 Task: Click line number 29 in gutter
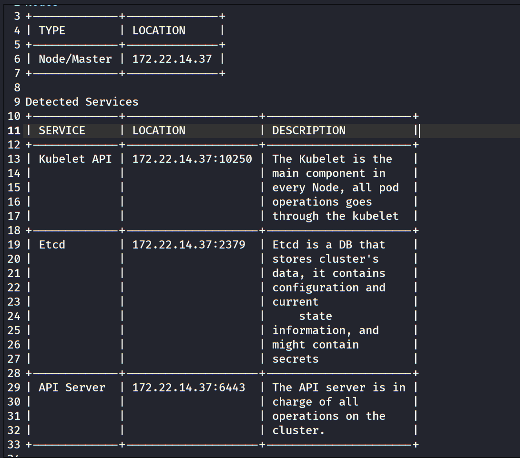point(14,388)
